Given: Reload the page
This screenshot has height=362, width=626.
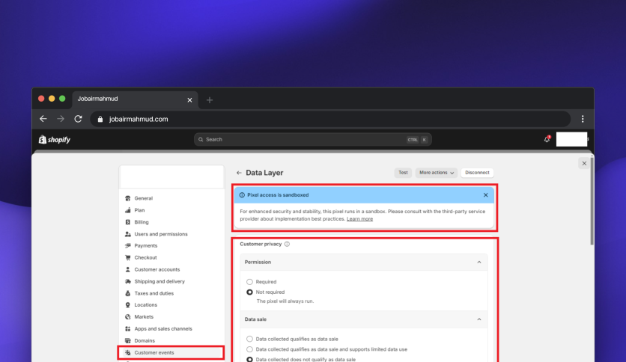Looking at the screenshot, I should point(78,119).
